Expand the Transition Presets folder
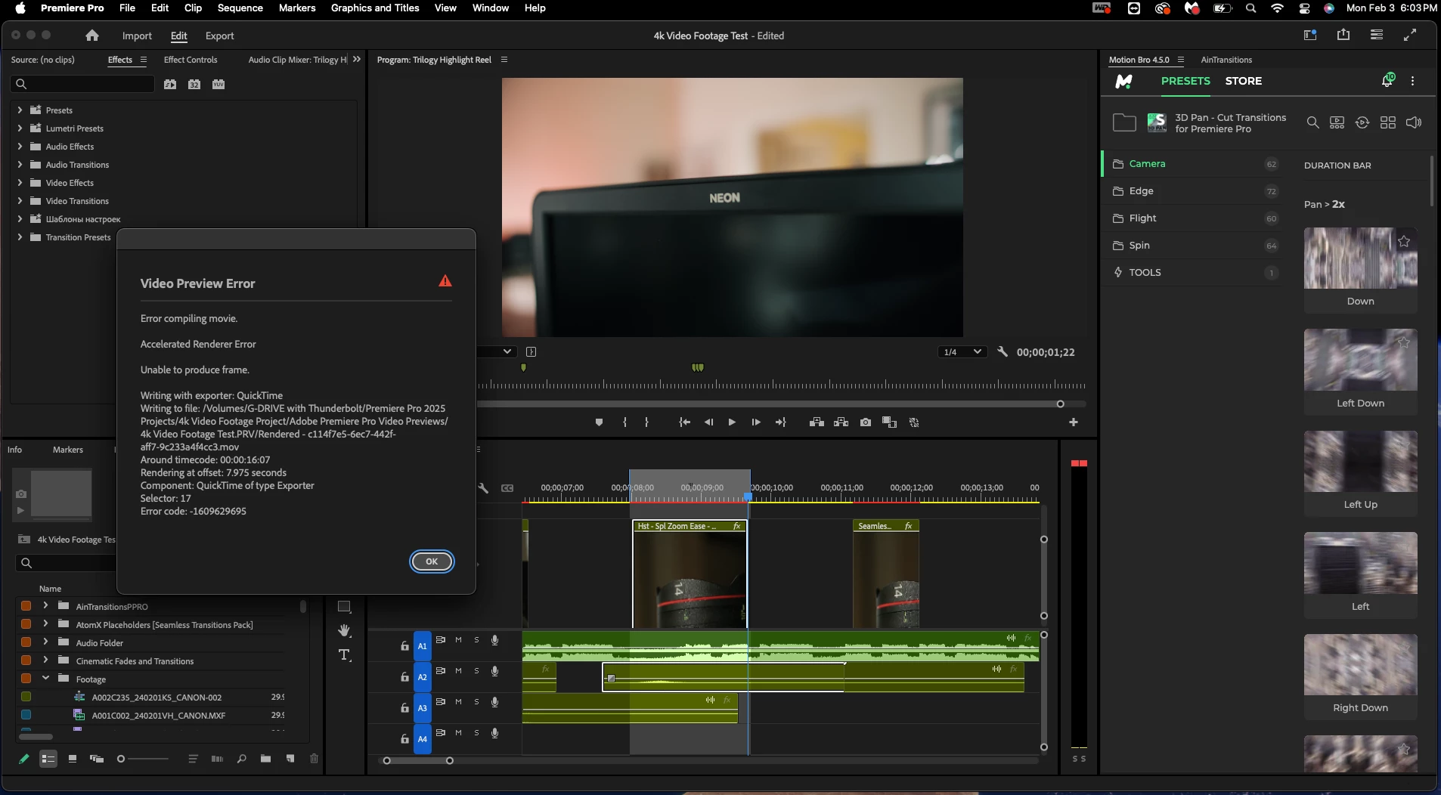1441x795 pixels. pos(20,237)
